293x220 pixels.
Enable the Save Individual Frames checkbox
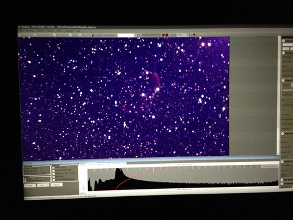coord(54,180)
